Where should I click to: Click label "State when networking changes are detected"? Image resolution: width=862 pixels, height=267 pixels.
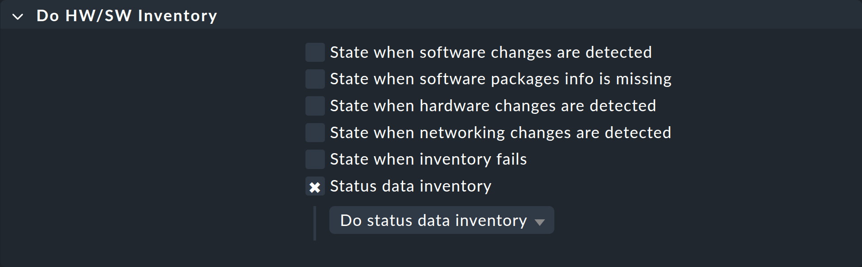point(500,132)
